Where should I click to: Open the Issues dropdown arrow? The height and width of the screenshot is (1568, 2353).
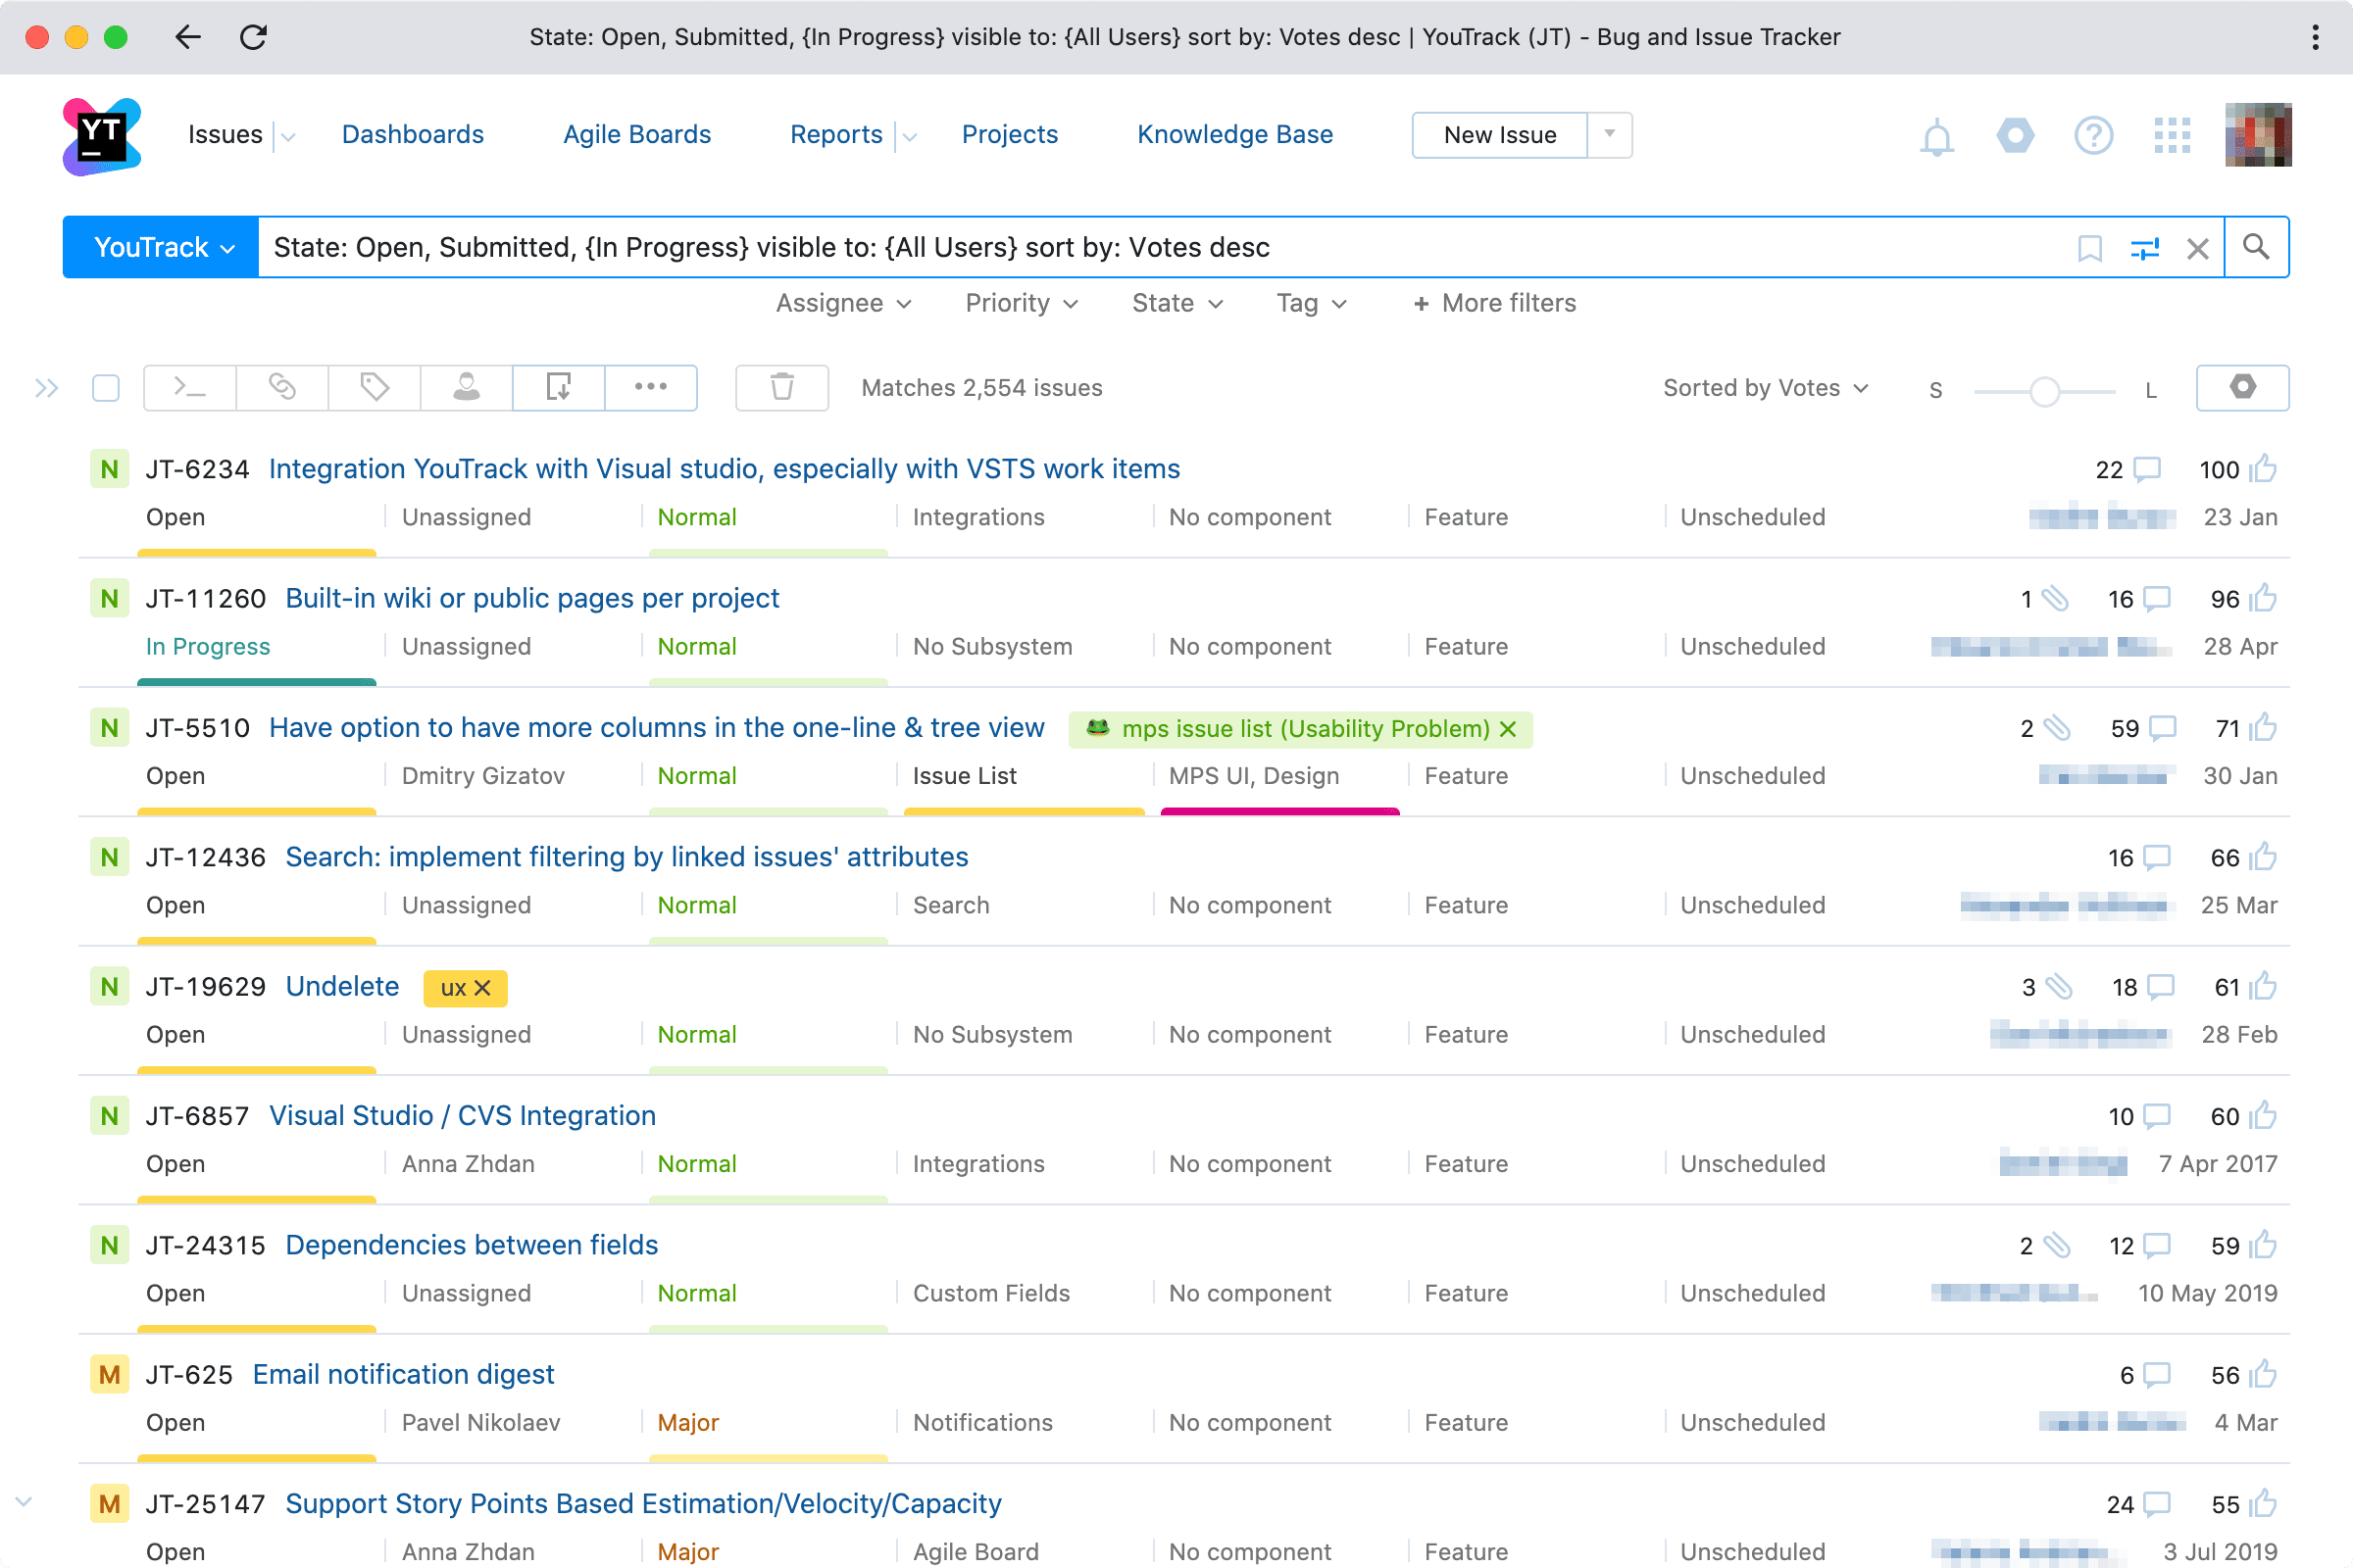(x=288, y=137)
